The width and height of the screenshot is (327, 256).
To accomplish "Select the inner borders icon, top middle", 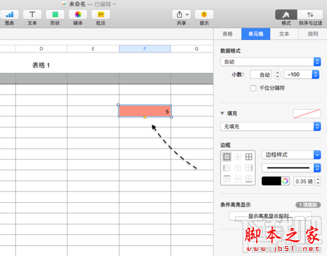I will coord(238,157).
